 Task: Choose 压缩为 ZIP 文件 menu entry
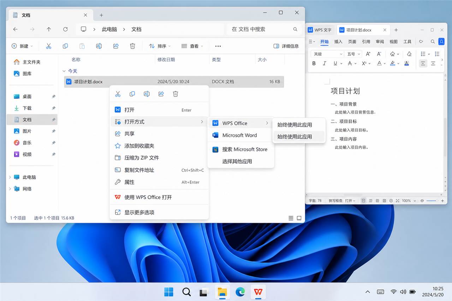[x=159, y=158]
